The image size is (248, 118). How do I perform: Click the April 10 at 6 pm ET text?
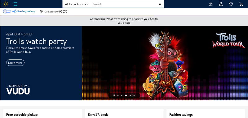[19, 34]
